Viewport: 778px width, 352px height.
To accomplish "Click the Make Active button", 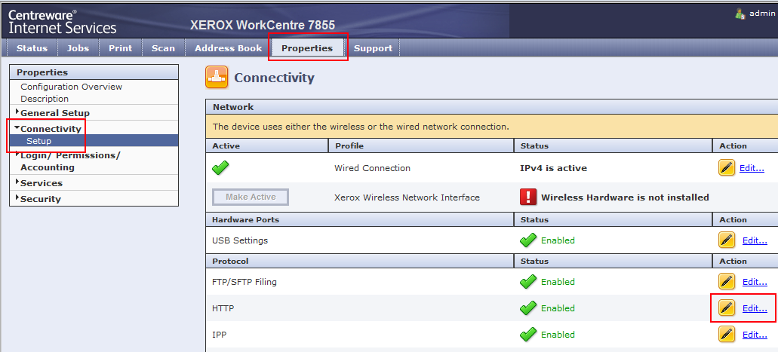I will click(251, 197).
